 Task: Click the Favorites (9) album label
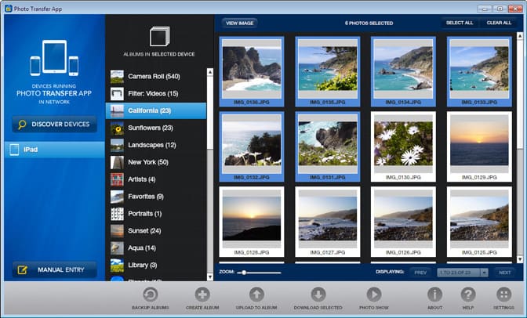pyautogui.click(x=146, y=197)
